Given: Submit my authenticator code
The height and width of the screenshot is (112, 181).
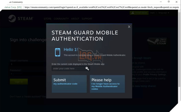Looking at the screenshot, I should (x=69, y=84).
